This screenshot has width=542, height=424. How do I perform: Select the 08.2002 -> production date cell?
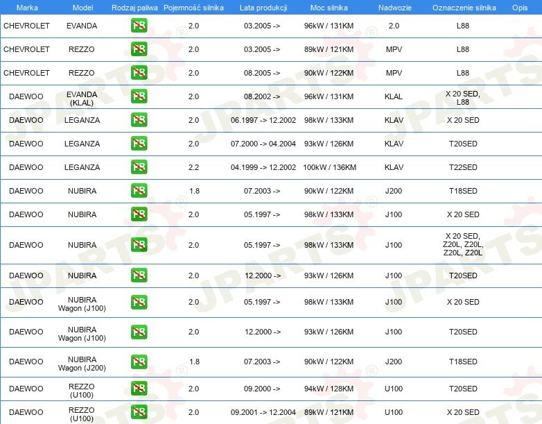[262, 96]
